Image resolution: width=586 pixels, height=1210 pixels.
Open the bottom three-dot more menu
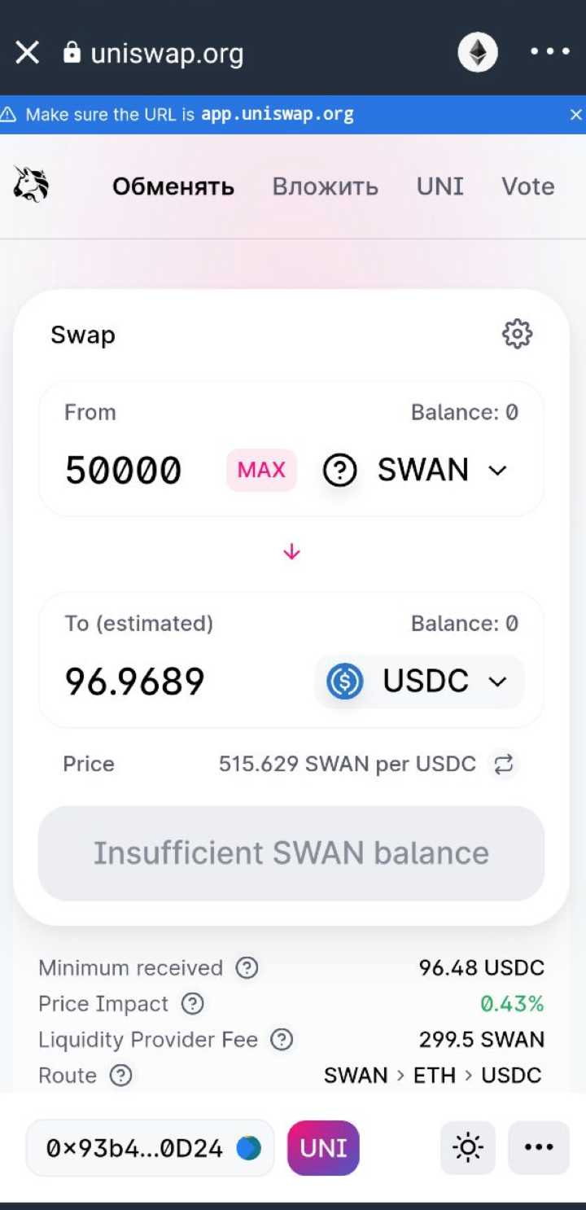click(539, 1147)
